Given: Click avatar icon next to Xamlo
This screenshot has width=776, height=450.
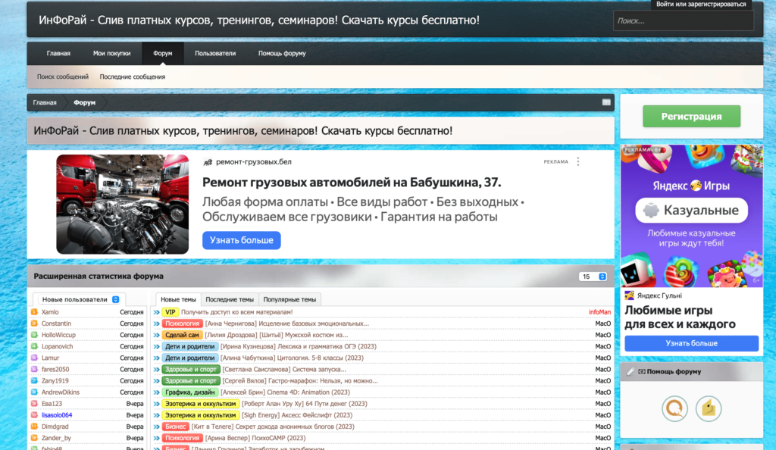Looking at the screenshot, I should [x=34, y=312].
